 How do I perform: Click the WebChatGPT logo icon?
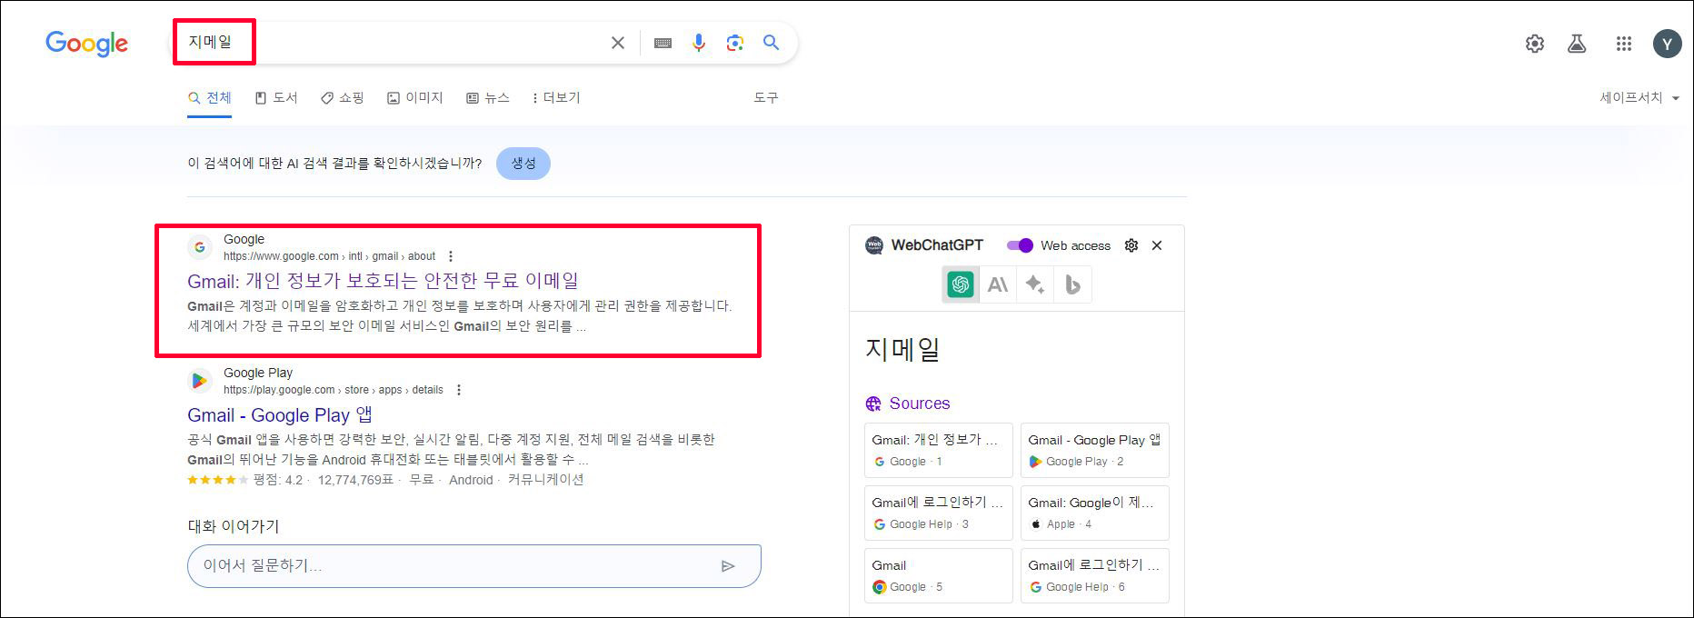[x=874, y=245]
